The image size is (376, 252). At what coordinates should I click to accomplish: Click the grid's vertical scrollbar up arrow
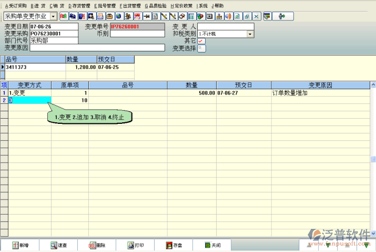[373, 85]
